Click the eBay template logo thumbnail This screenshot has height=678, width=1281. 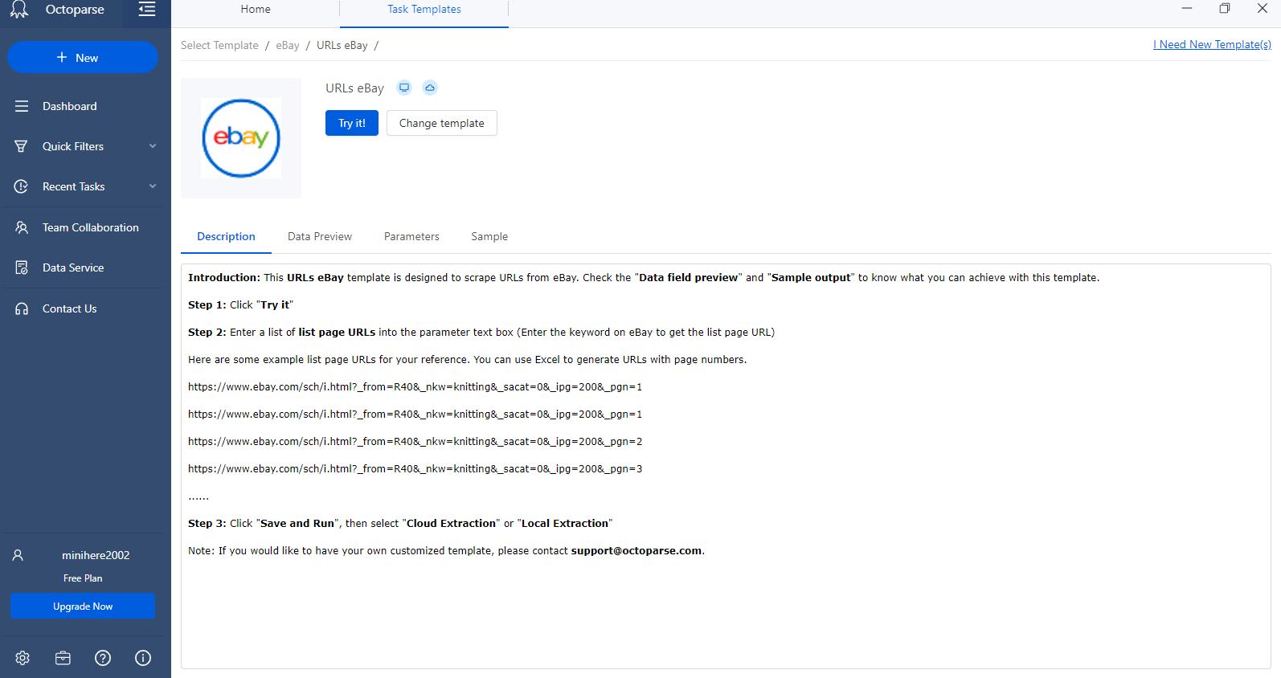click(x=241, y=138)
